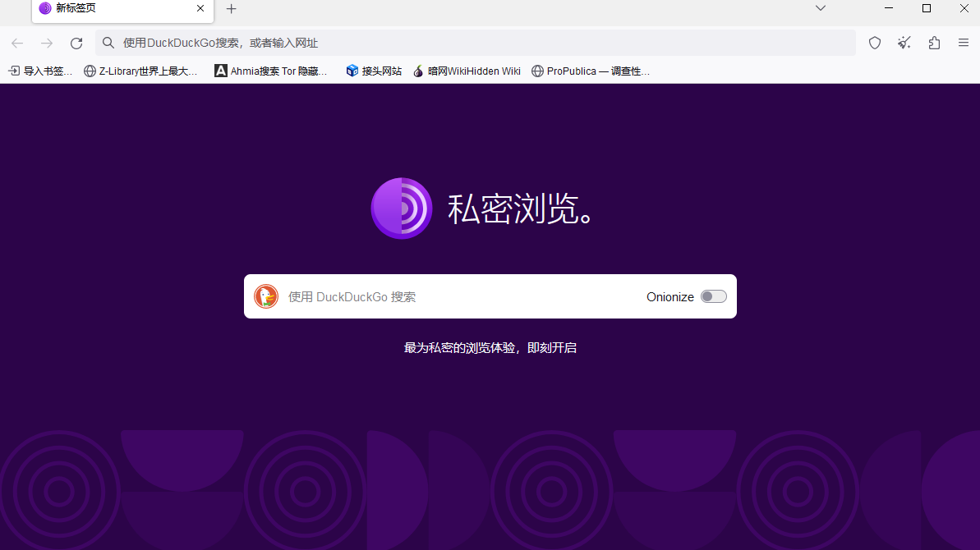
Task: Reload the current page
Action: pos(76,43)
